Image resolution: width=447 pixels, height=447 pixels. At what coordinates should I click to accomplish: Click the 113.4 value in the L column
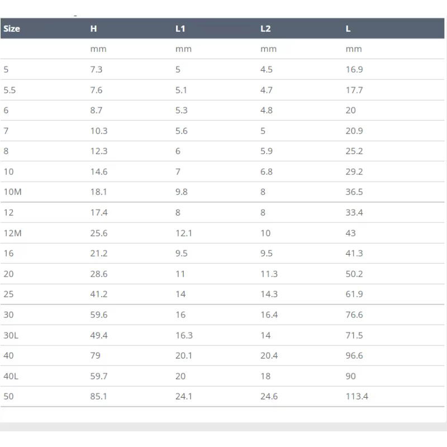coord(357,396)
